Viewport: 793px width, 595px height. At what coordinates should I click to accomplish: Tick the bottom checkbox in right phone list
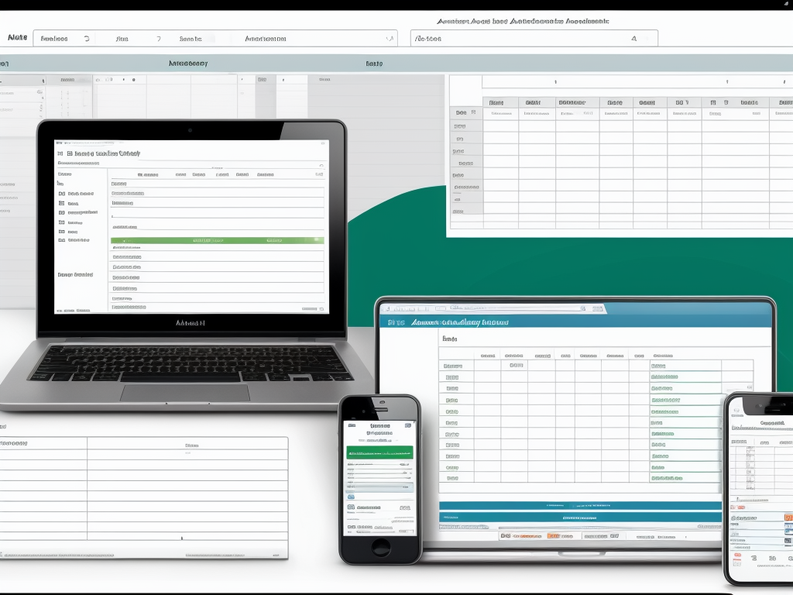(x=749, y=487)
